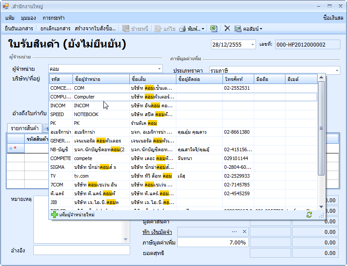Click the ellipsis browse button for เงินมัดจำ
Image resolution: width=347 pixels, height=266 pixels.
pos(235,232)
